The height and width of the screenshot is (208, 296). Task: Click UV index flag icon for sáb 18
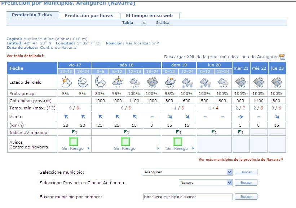coord(125,131)
